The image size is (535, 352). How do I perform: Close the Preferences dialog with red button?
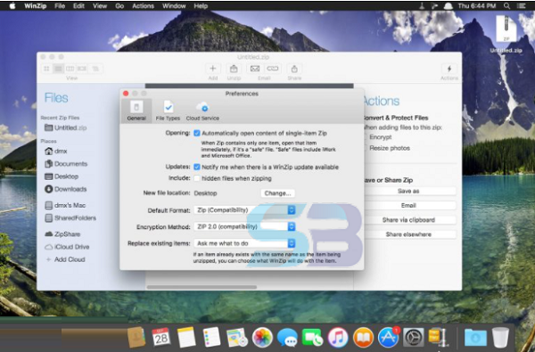126,94
